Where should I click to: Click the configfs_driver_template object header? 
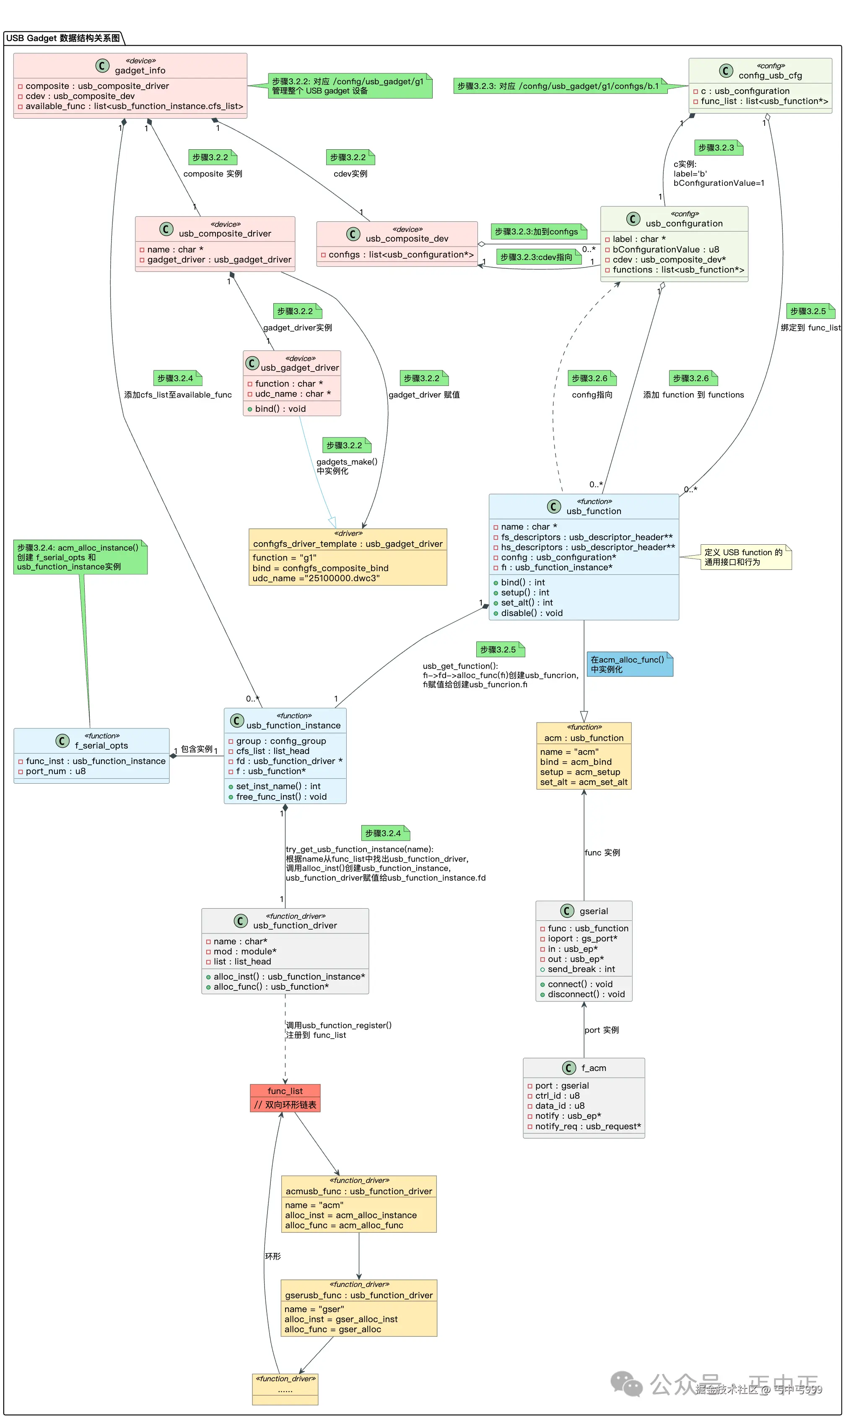347,543
